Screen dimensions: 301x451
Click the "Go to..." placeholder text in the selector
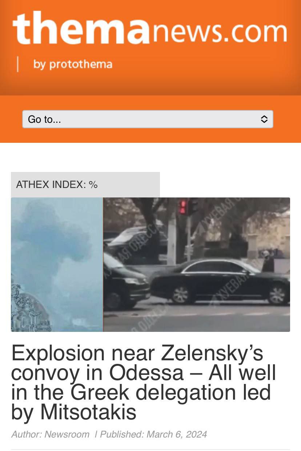[x=44, y=119]
